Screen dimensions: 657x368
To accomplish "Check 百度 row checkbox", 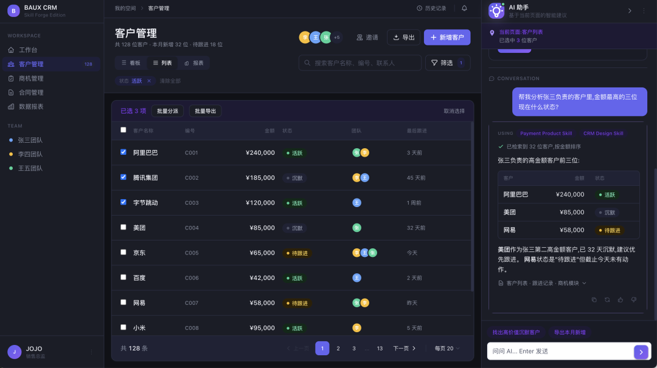I will (123, 278).
